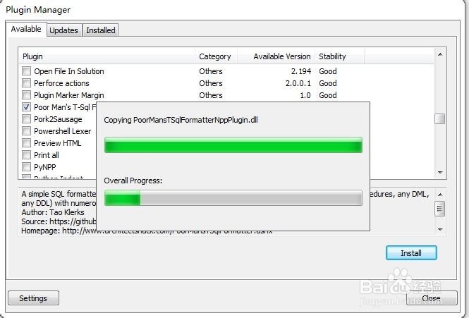Click the file copying progress bar
This screenshot has height=318, width=469.
[x=233, y=145]
